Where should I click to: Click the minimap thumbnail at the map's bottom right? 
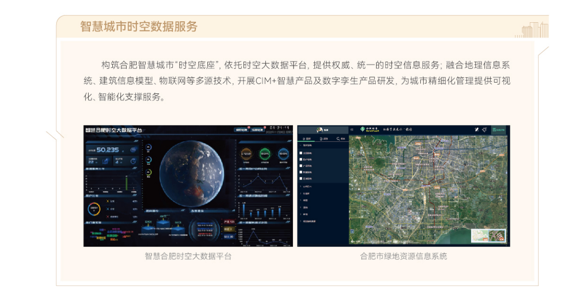(490, 236)
